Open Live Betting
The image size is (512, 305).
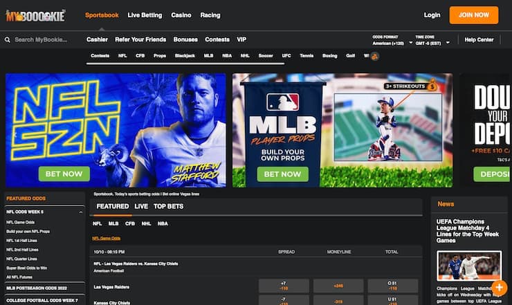[x=145, y=15]
